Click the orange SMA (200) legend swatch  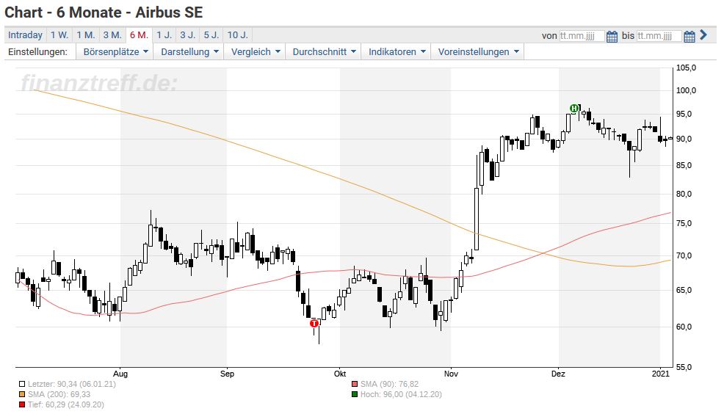(22, 395)
